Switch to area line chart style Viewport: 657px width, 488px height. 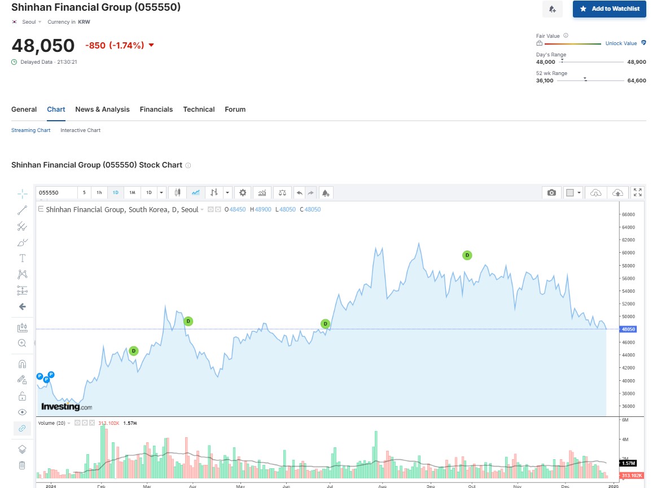click(x=196, y=193)
